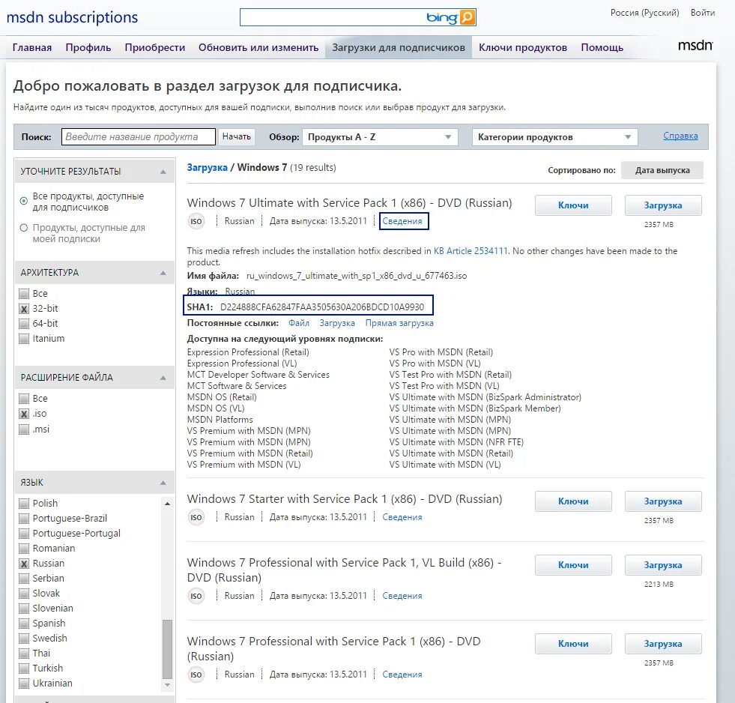Click Загрузка breadcrumb link

pos(208,167)
